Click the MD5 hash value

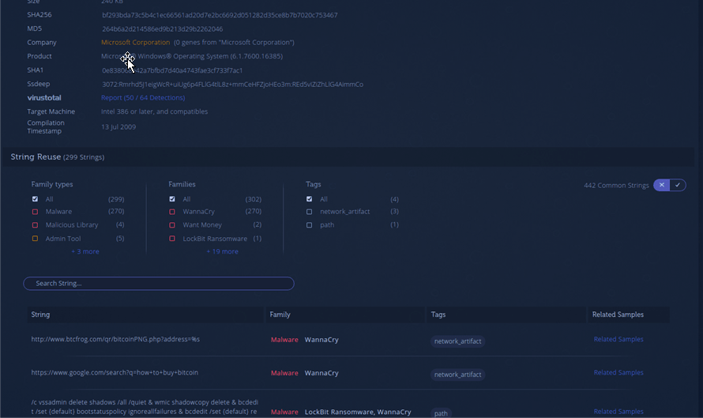(x=162, y=28)
